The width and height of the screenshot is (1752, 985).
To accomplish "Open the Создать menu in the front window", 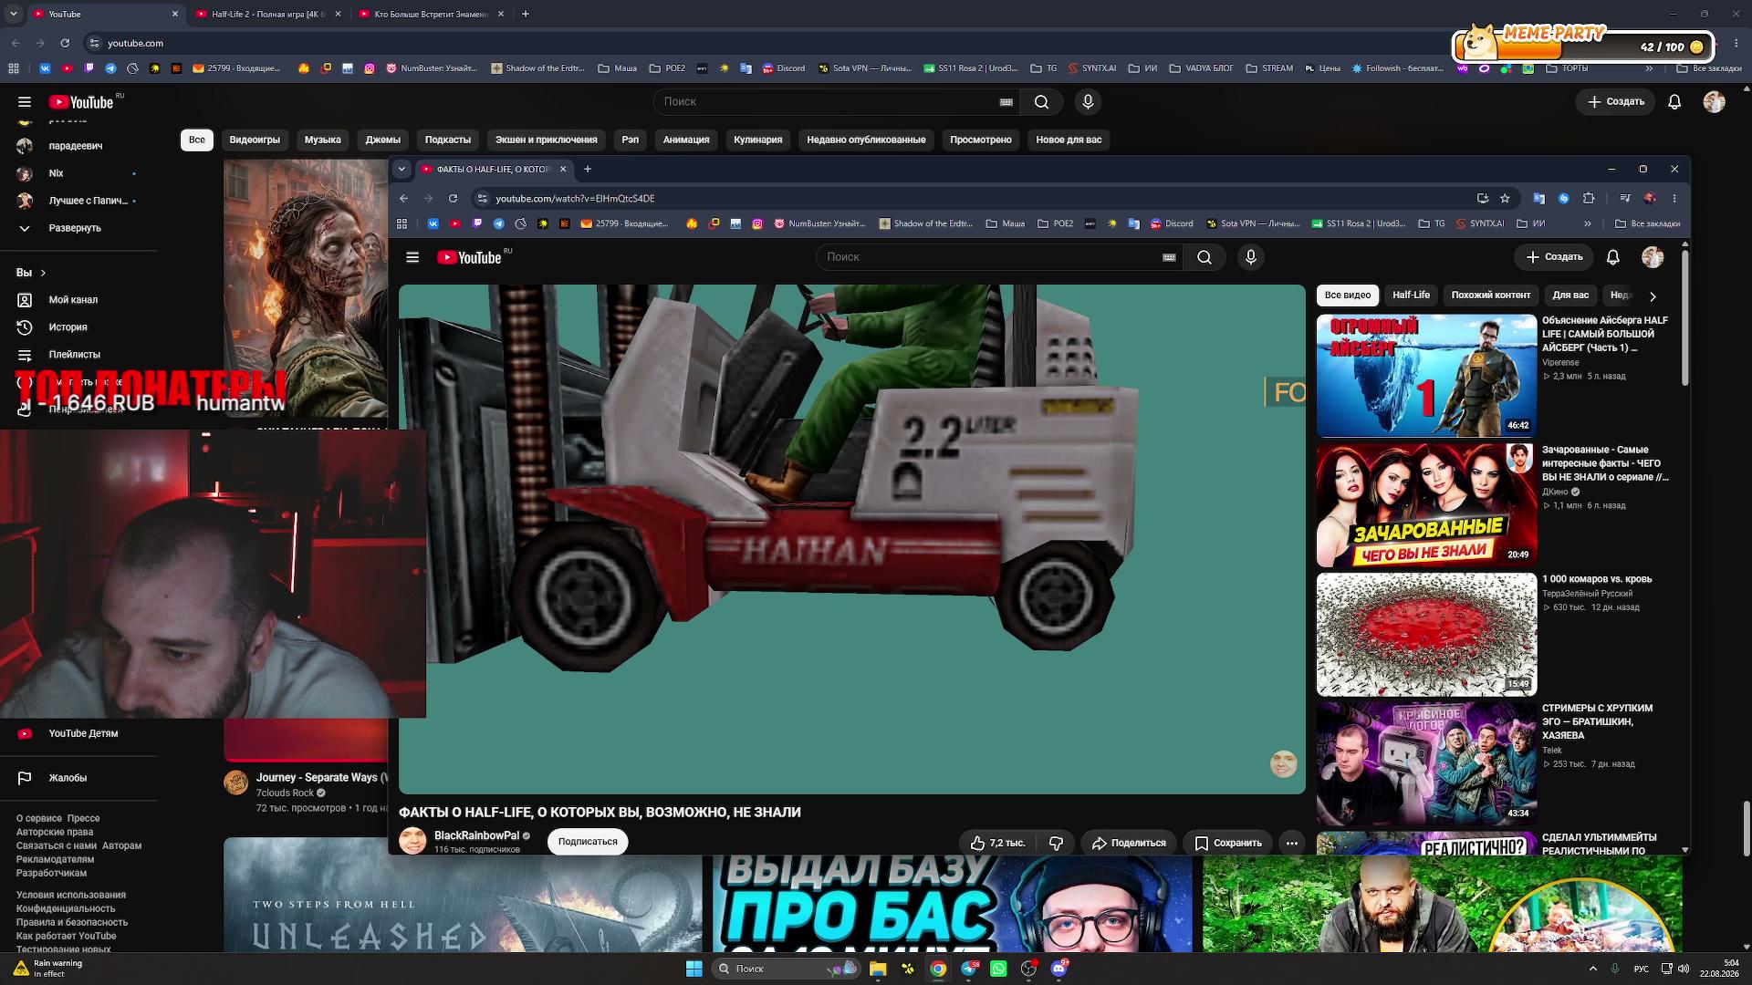I will tap(1555, 257).
